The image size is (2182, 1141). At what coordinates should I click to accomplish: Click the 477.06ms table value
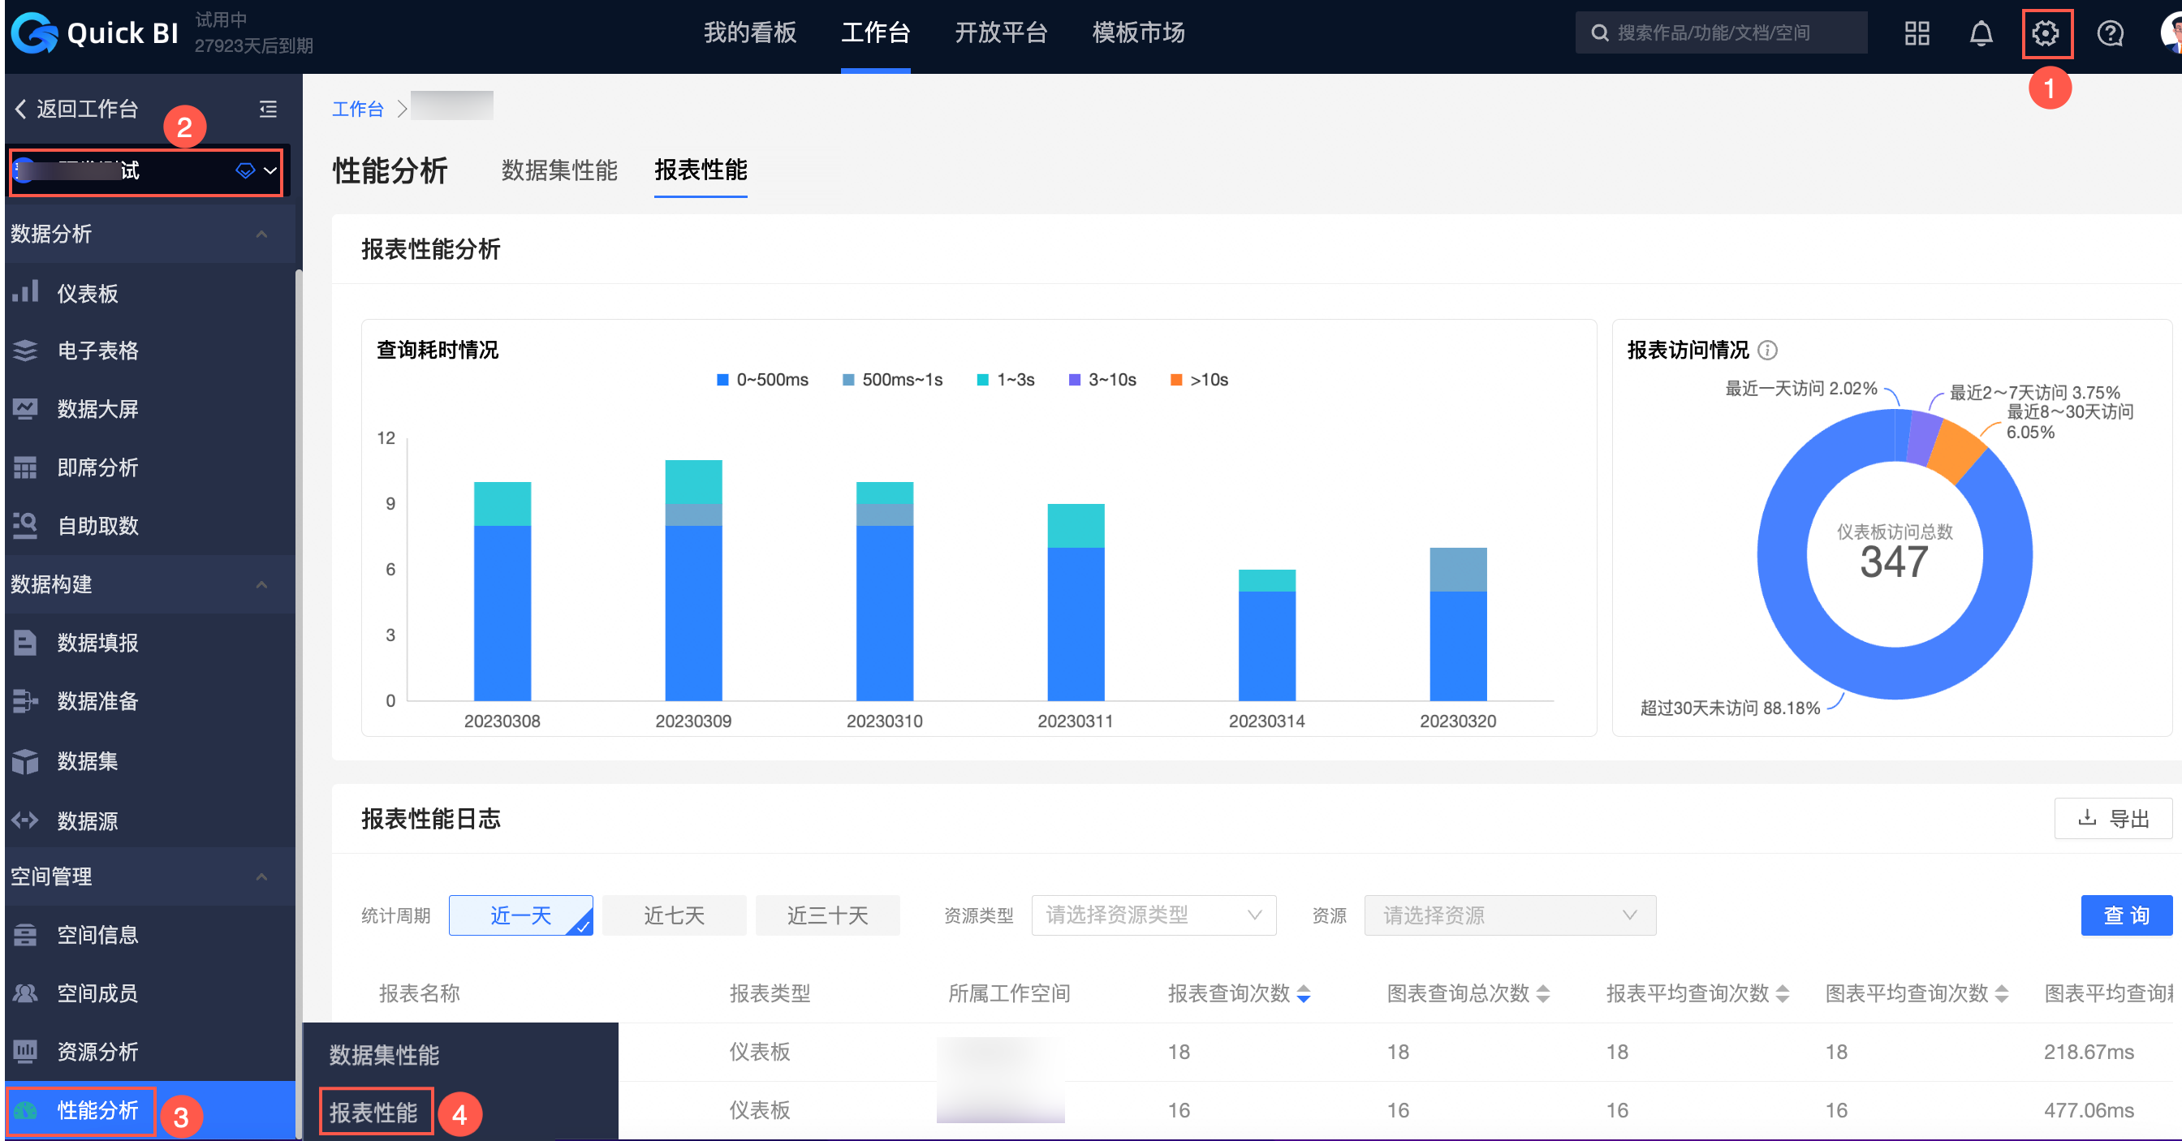pos(2089,1110)
